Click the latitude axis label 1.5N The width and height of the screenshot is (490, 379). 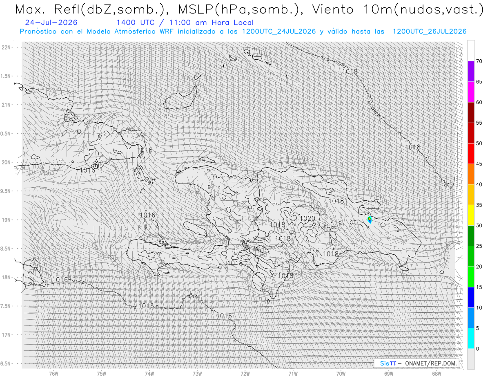(x=6, y=76)
